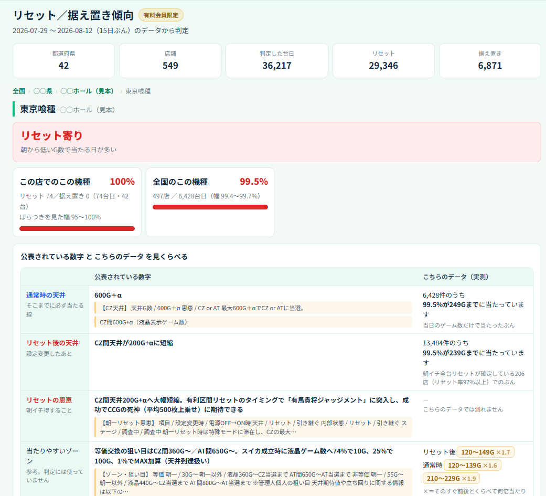Click the 99.5% nationwide rate value
Screen dimensions: 546x496
pyautogui.click(x=254, y=182)
